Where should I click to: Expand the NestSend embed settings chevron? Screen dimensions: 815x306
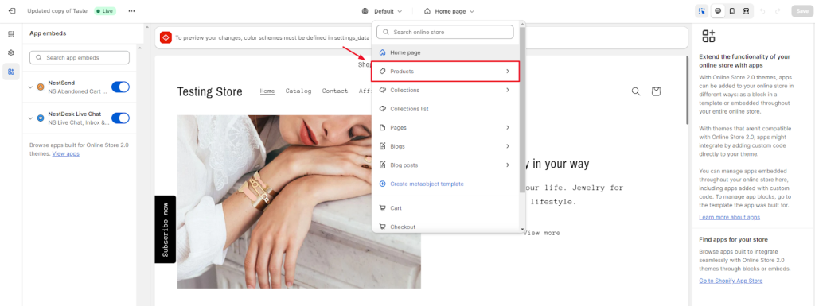pos(31,87)
